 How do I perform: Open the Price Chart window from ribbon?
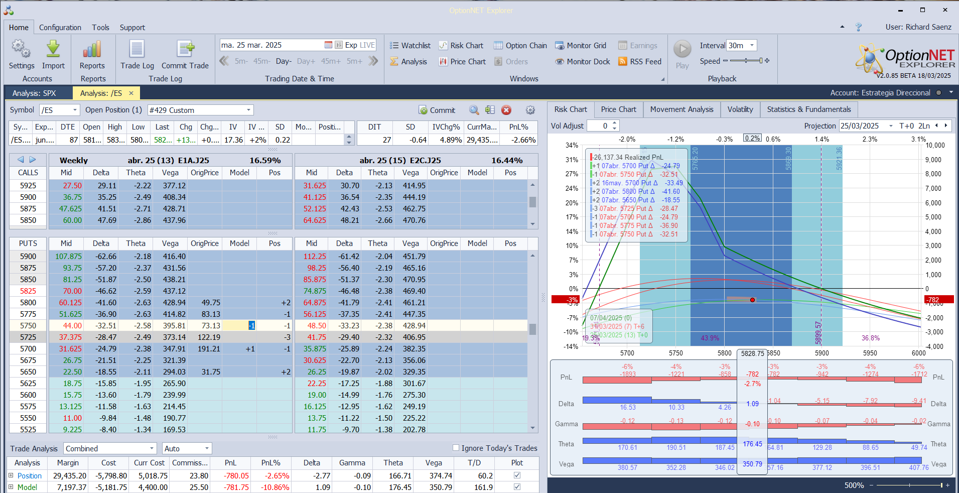[x=462, y=62]
